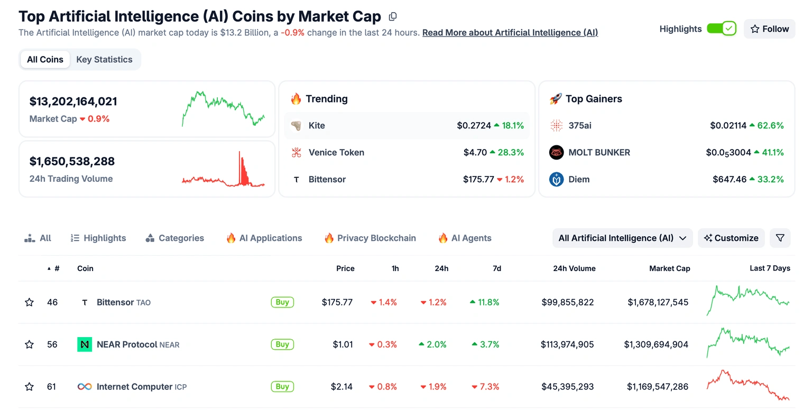This screenshot has width=812, height=410.
Task: Open Read More about Artificial Intelligence link
Action: 510,33
